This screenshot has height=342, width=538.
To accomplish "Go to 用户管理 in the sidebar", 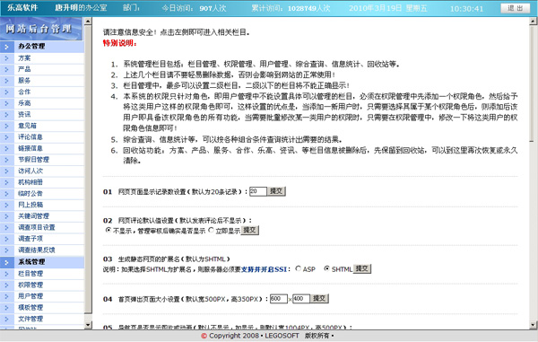I will 30,296.
